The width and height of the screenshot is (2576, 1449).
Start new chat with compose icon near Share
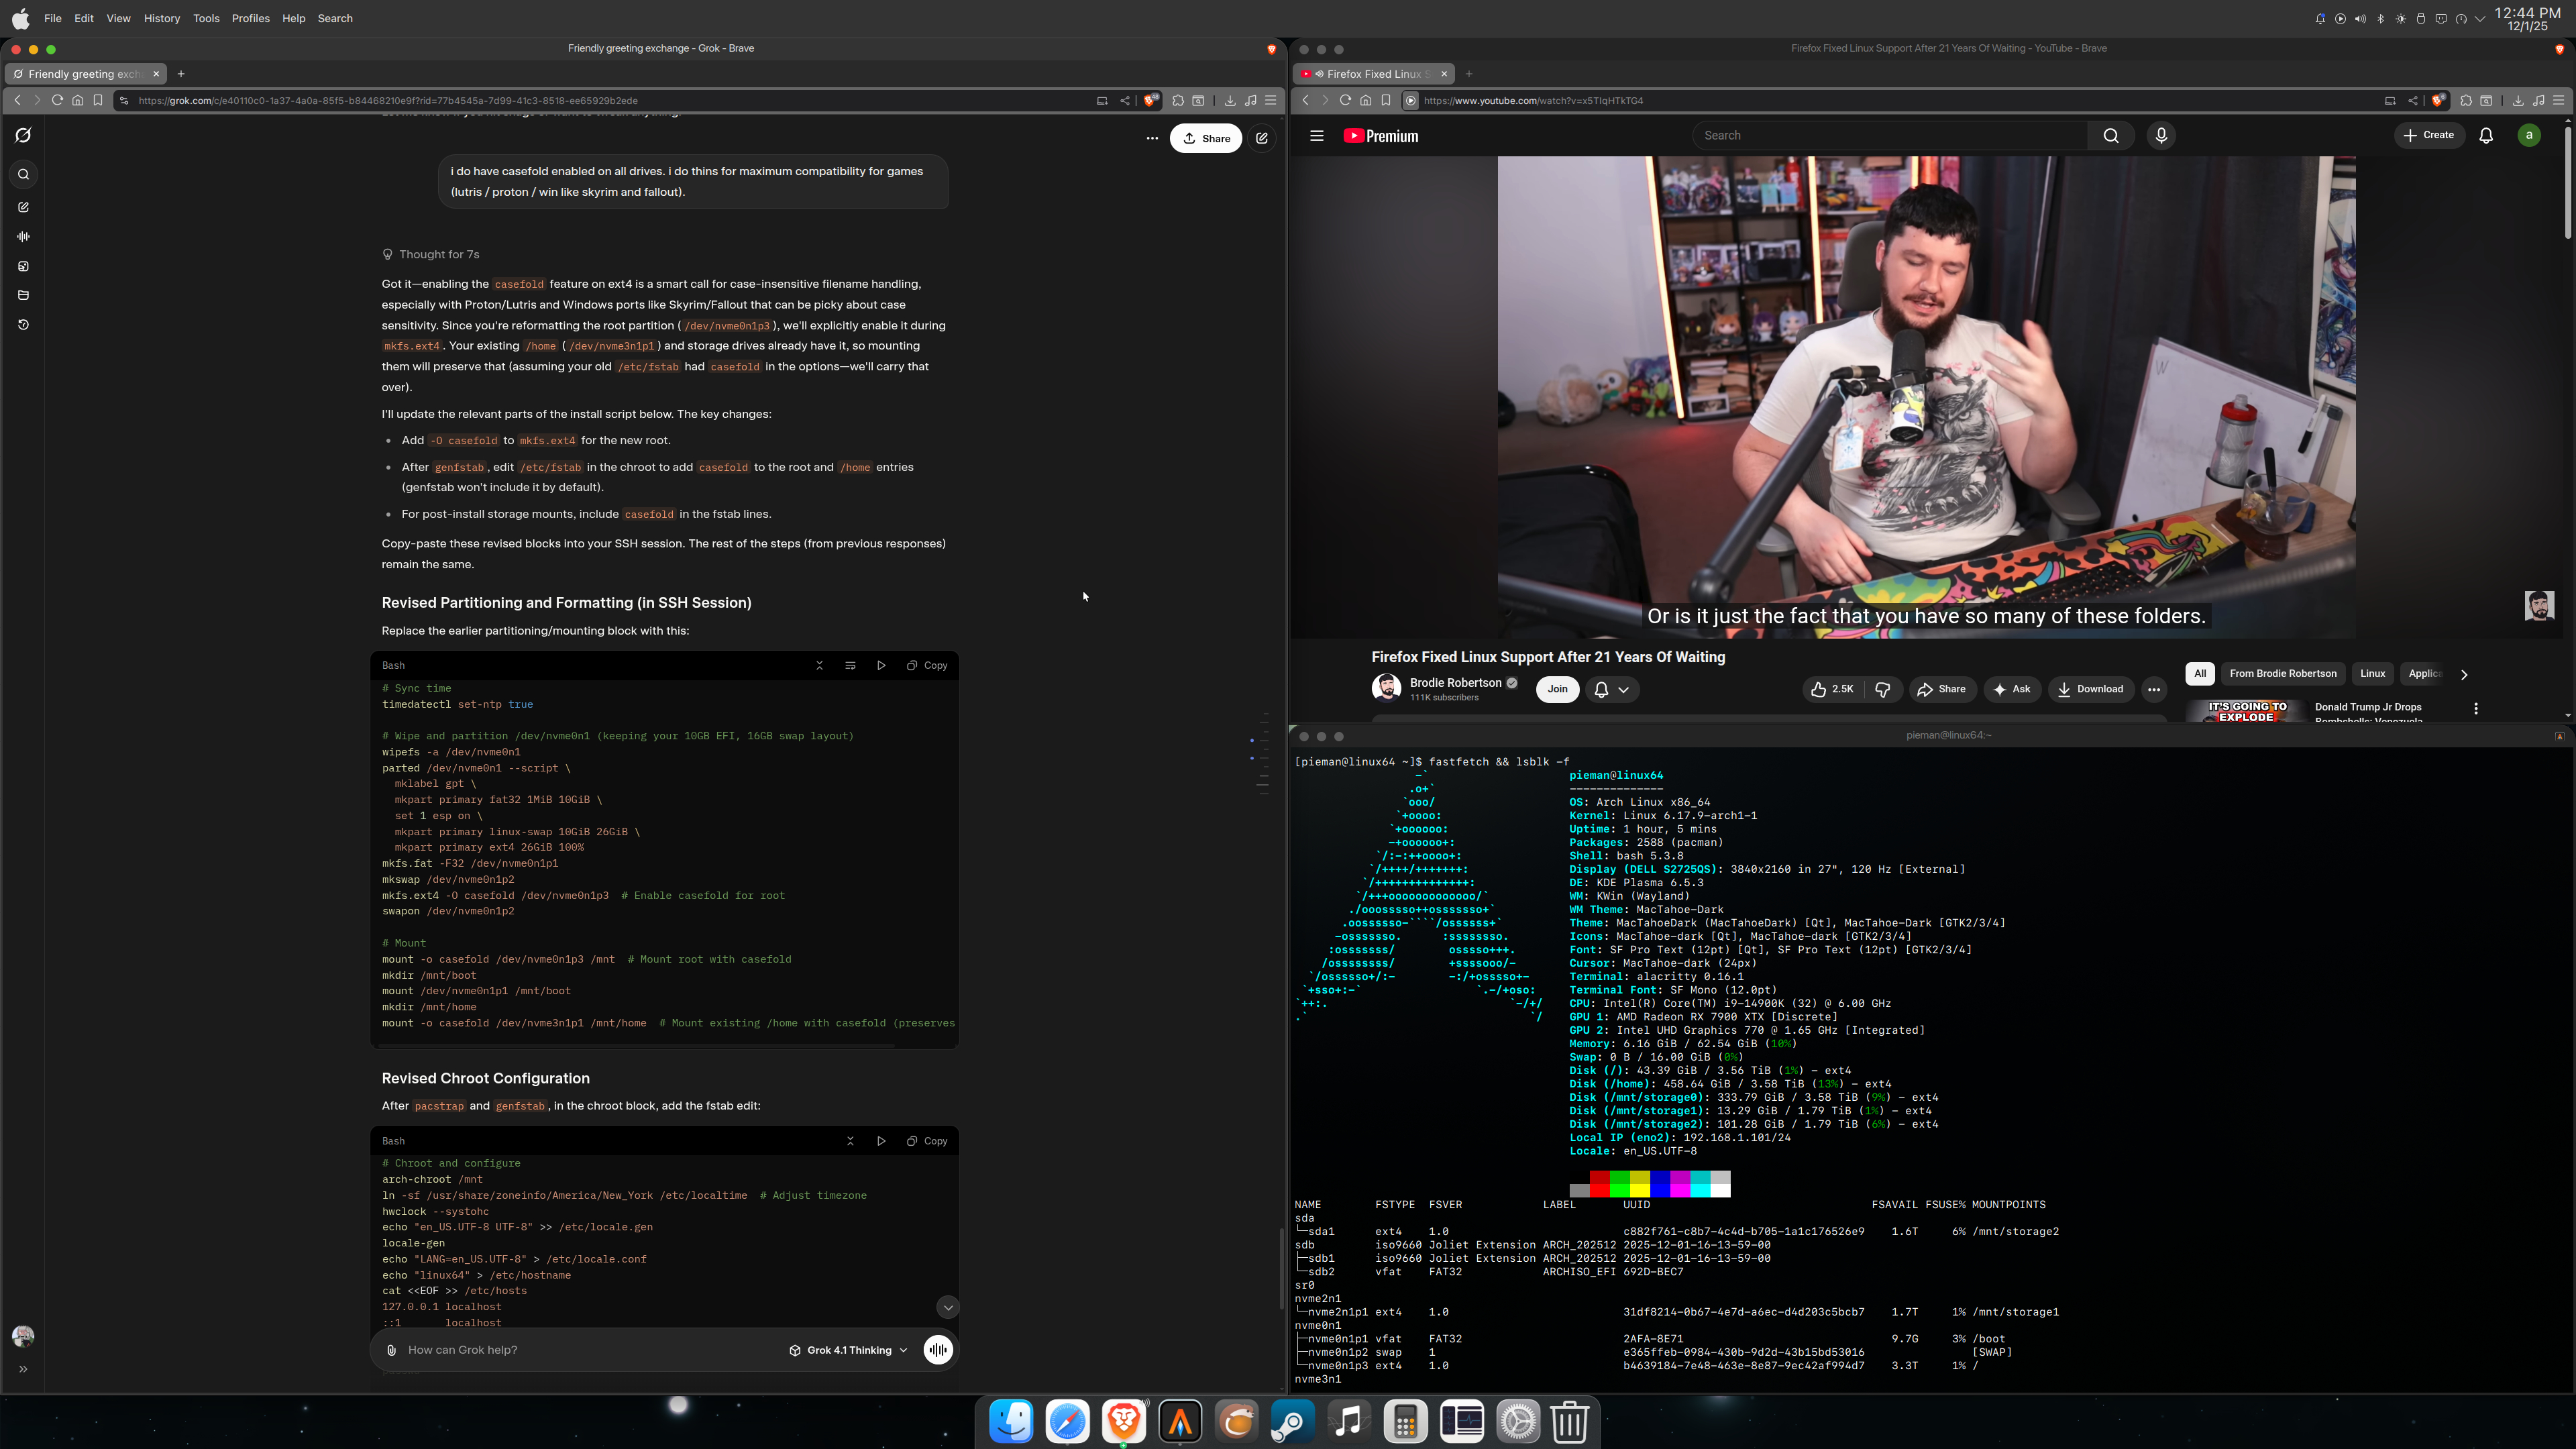[x=1262, y=139]
